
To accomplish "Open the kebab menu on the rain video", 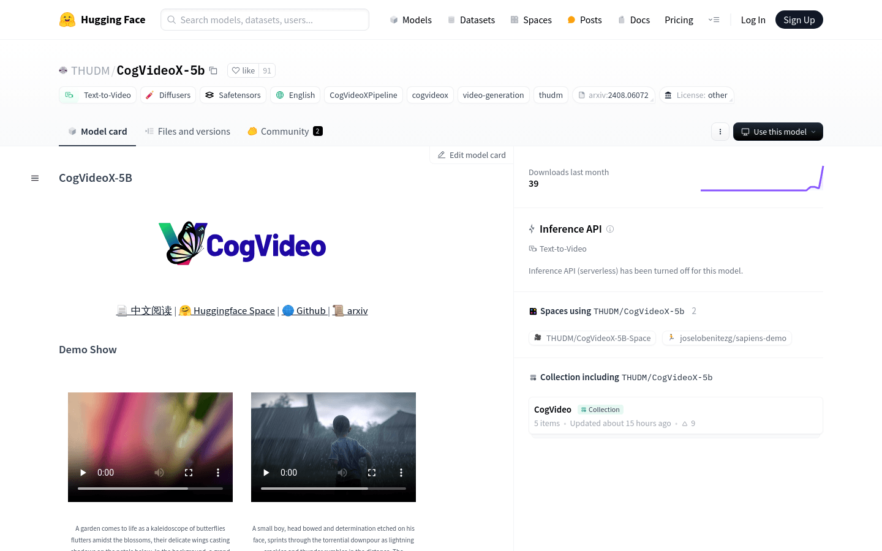I will tap(401, 472).
